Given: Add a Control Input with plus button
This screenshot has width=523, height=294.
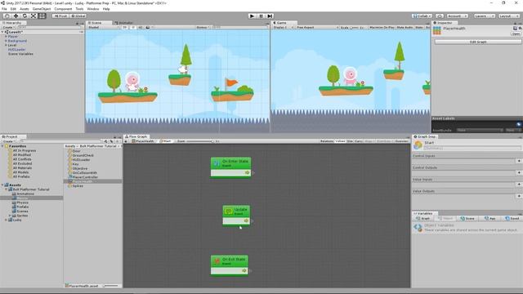Looking at the screenshot, I should tap(519, 161).
